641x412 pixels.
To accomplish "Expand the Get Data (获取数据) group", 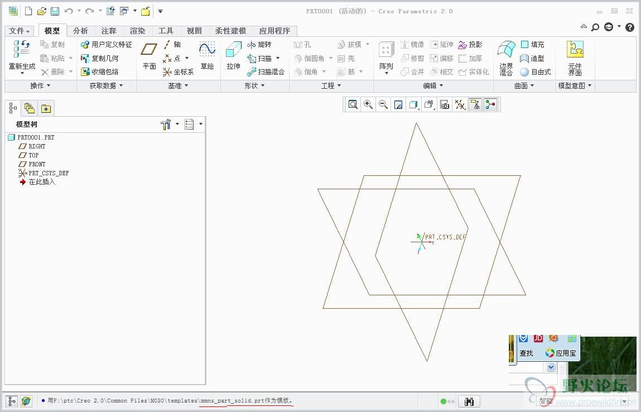I will 107,85.
